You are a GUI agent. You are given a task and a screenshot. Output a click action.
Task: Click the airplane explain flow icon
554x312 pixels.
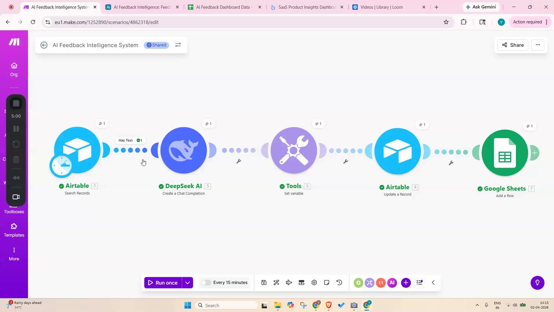tap(289, 283)
